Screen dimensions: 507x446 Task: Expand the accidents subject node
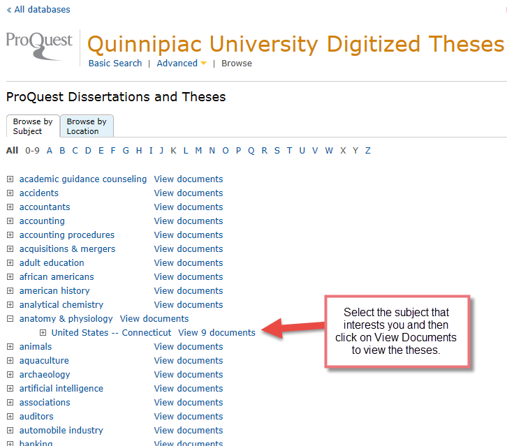(10, 193)
